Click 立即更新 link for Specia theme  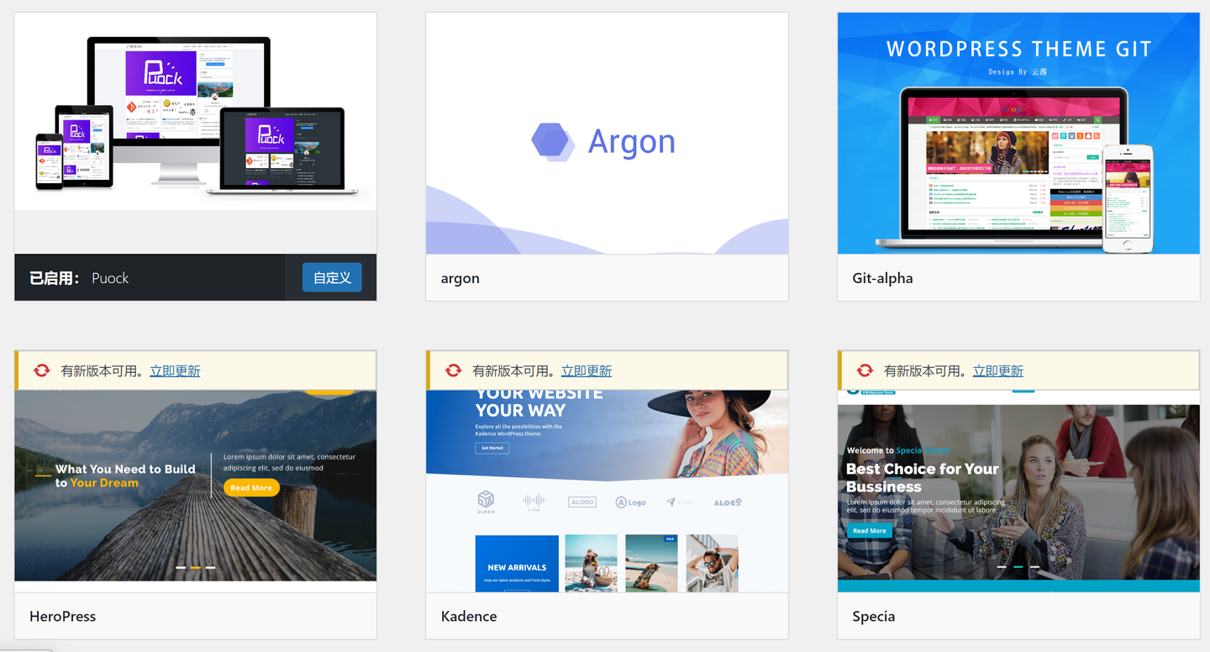[x=997, y=370]
